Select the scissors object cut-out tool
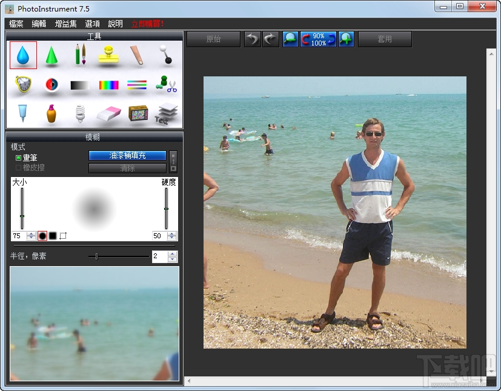This screenshot has width=501, height=391. [x=166, y=84]
